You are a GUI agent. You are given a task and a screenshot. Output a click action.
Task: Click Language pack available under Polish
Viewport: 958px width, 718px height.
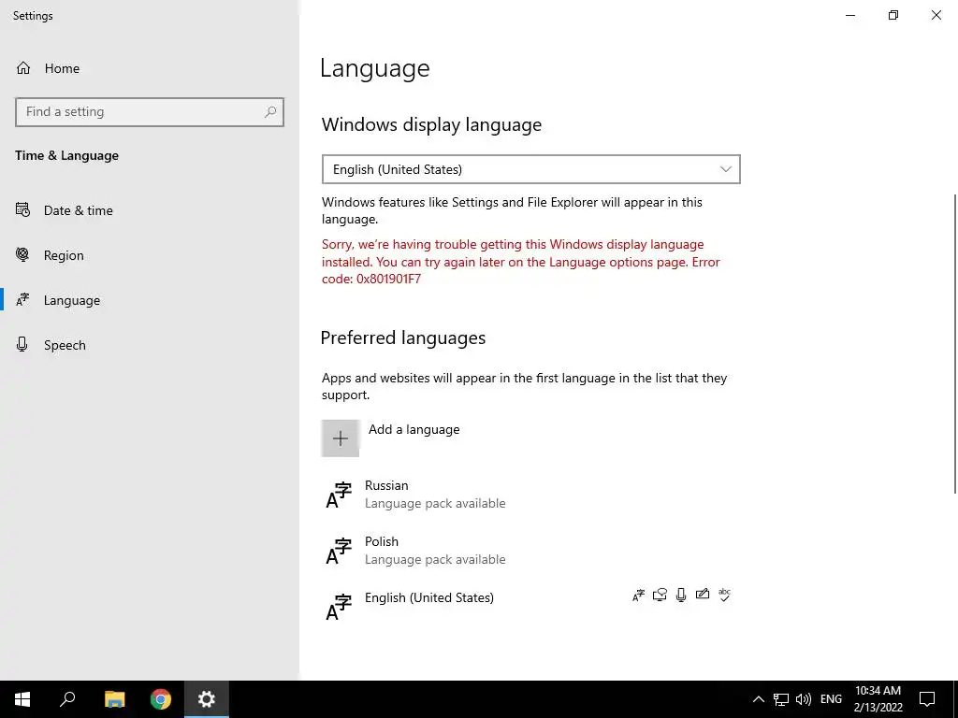(435, 560)
